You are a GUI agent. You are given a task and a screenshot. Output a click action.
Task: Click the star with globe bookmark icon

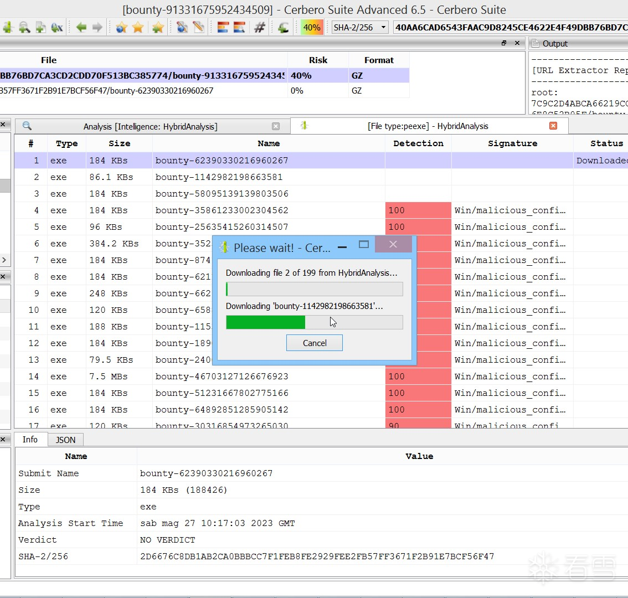point(121,27)
